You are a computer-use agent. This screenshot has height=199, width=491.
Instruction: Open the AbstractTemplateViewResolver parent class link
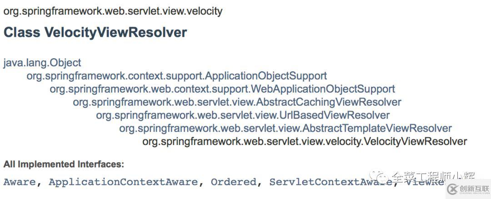pyautogui.click(x=286, y=129)
